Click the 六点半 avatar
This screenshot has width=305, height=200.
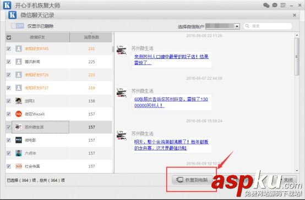[x=19, y=153]
